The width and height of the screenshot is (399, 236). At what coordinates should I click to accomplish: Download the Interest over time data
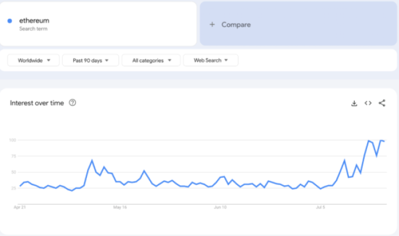coord(354,103)
